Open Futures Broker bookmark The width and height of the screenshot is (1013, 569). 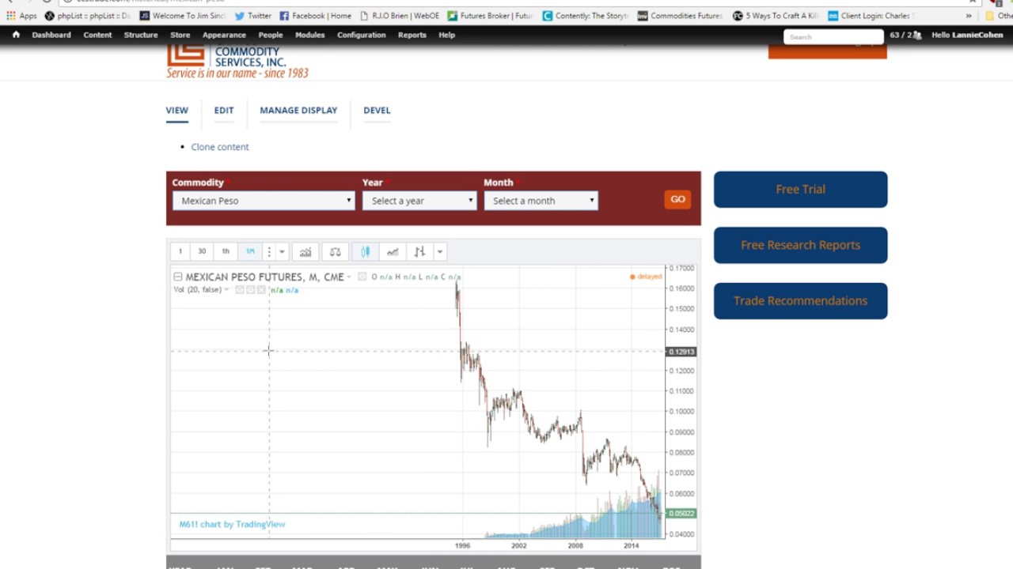pyautogui.click(x=490, y=16)
